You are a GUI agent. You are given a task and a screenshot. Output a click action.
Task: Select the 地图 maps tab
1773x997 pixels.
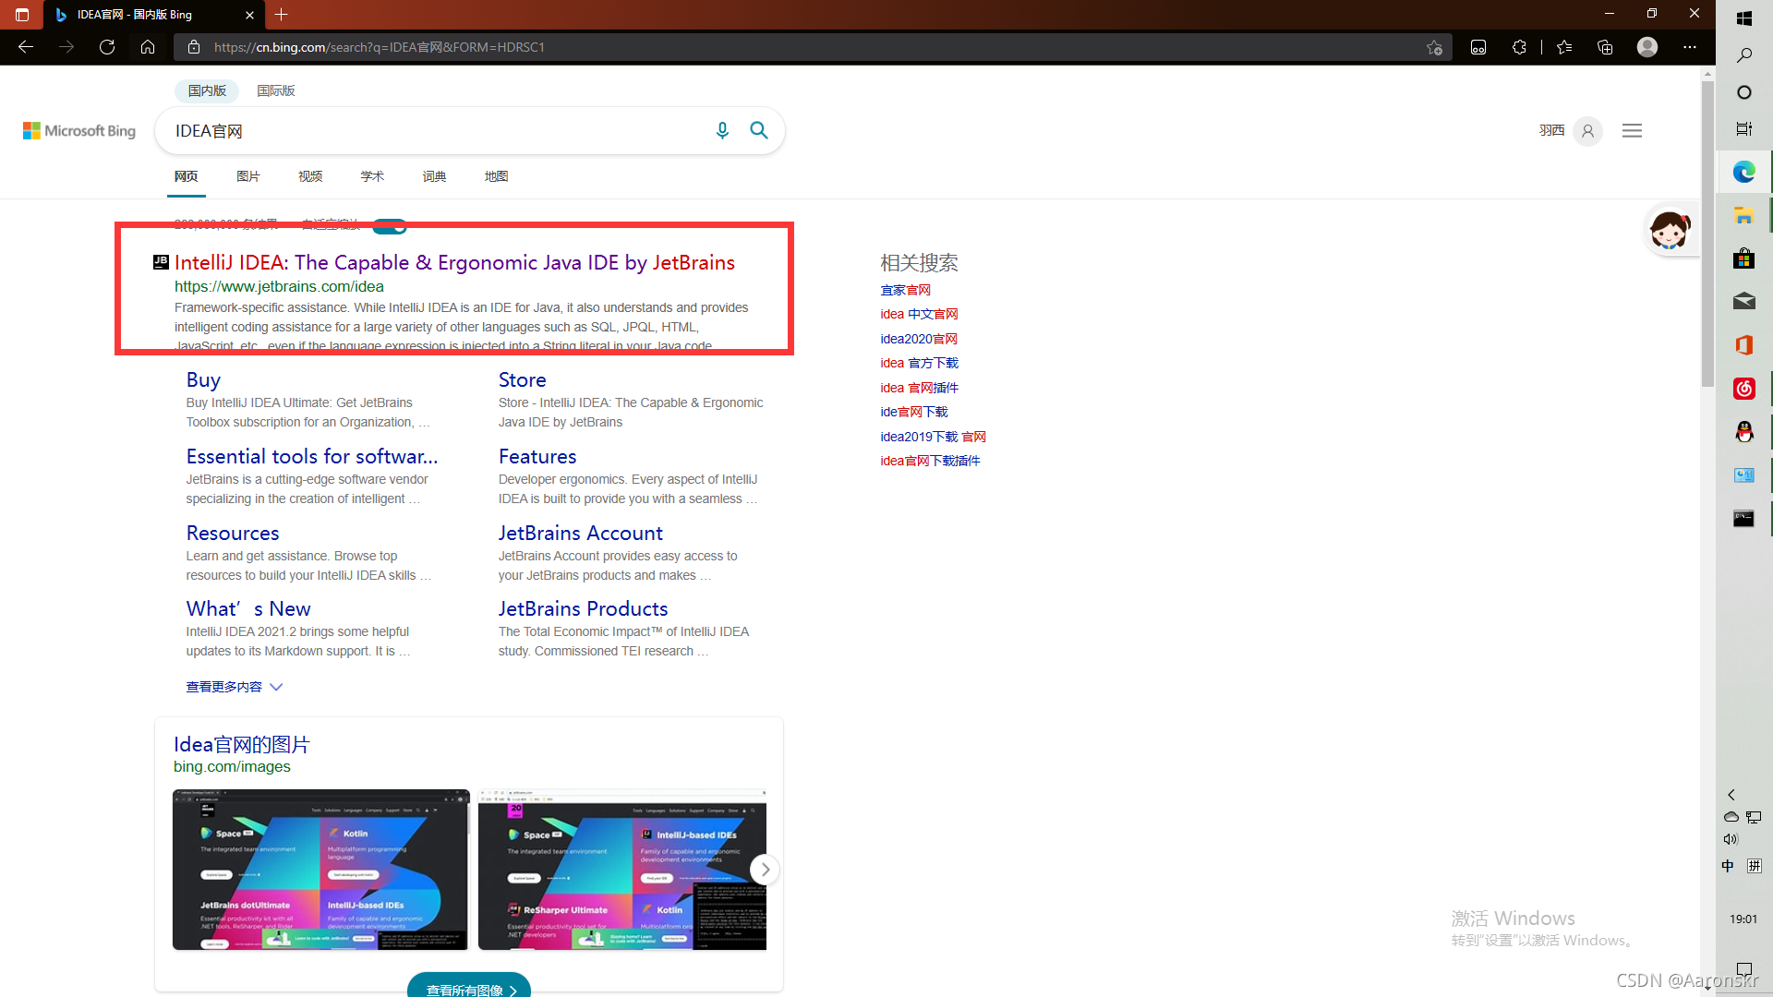496,176
